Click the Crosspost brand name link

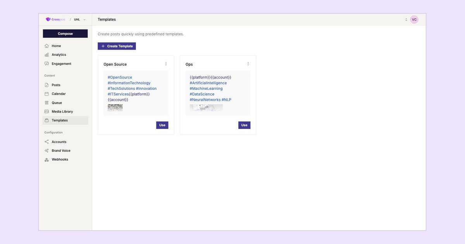59,19
